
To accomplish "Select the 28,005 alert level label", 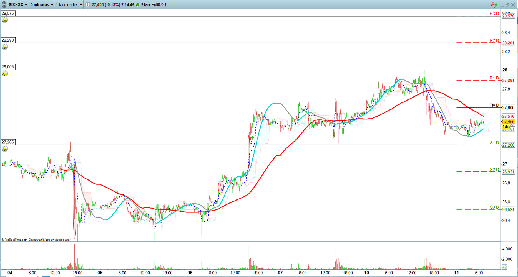I will pos(8,67).
